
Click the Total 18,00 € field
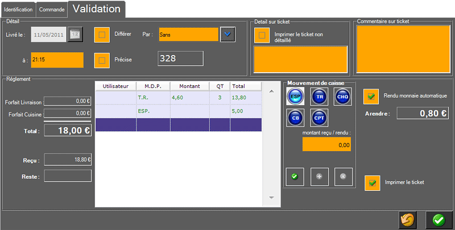coord(68,131)
